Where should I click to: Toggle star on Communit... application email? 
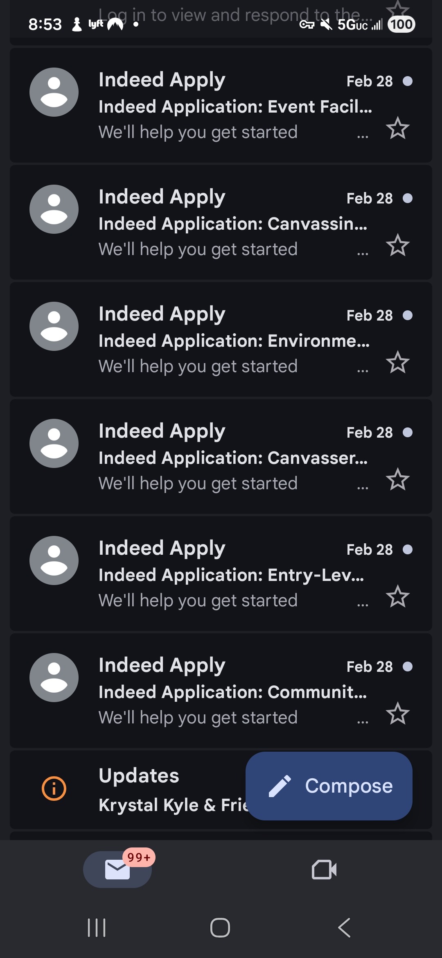pyautogui.click(x=397, y=714)
